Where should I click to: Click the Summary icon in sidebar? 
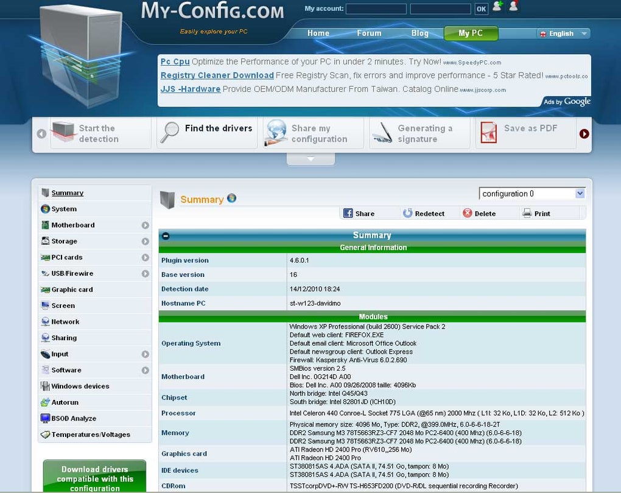pyautogui.click(x=45, y=193)
